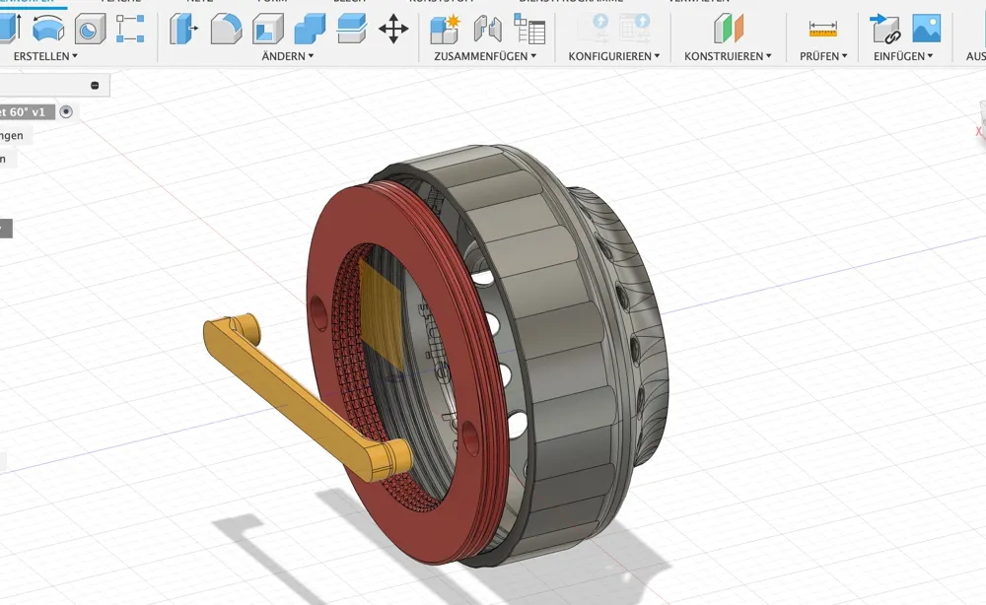
Task: Select the Revolve tool icon
Action: tap(47, 29)
